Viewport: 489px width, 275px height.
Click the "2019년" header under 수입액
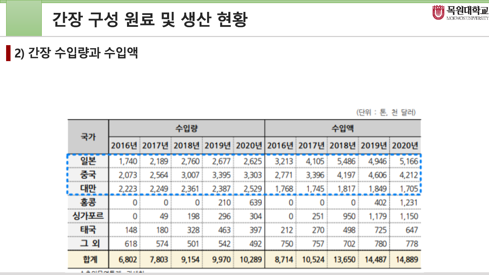[x=374, y=146]
